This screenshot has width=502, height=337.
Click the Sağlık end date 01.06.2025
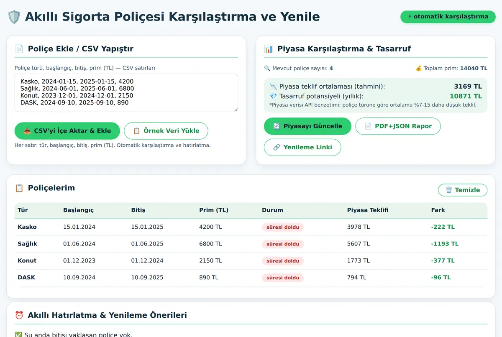click(x=147, y=244)
